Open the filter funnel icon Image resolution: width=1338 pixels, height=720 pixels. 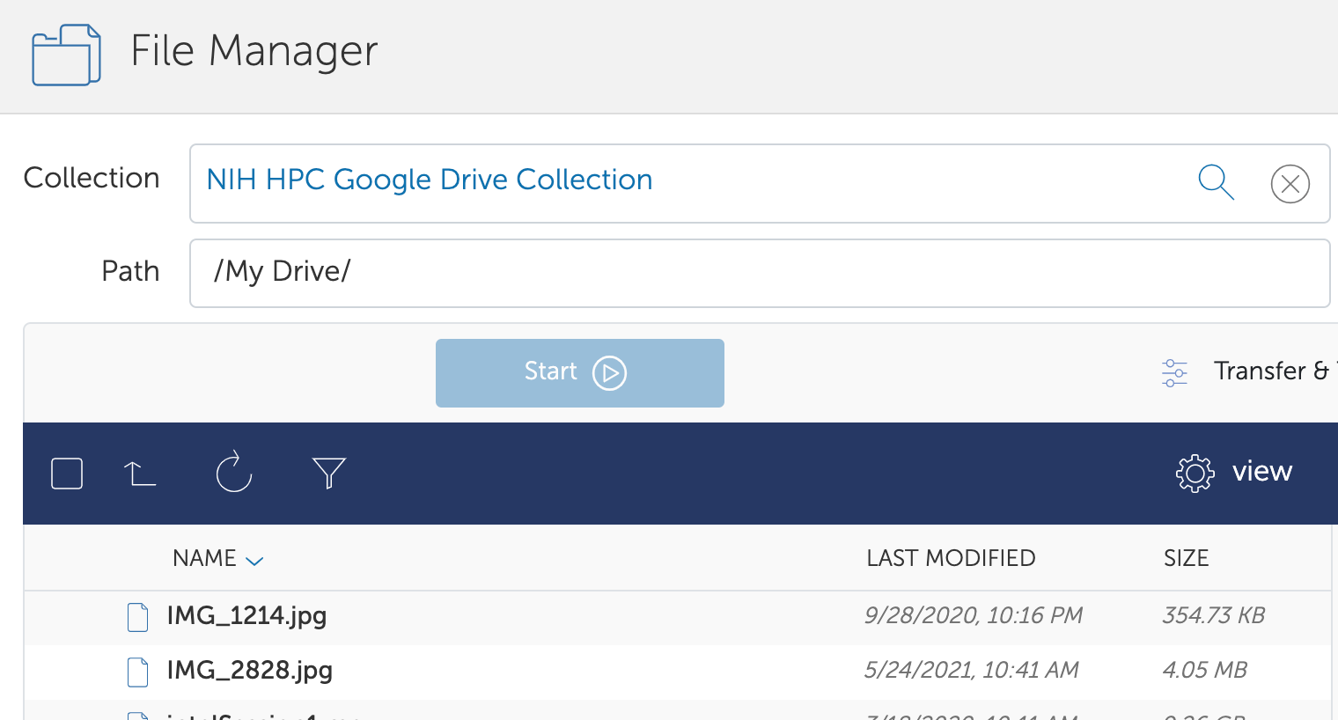[328, 473]
